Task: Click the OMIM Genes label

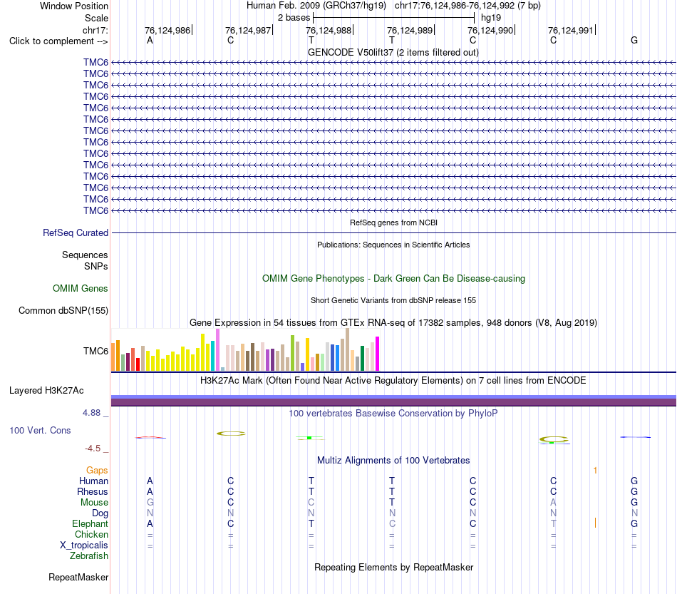Action: point(80,289)
